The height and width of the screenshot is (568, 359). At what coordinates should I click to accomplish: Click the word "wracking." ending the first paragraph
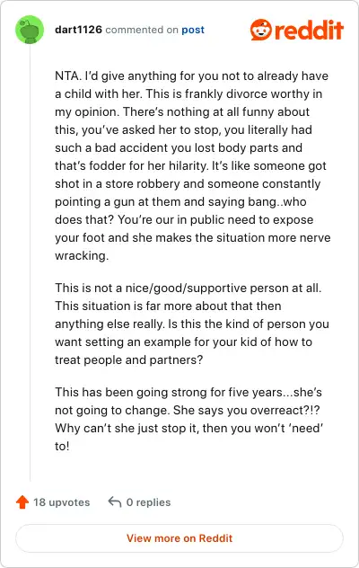(x=82, y=256)
